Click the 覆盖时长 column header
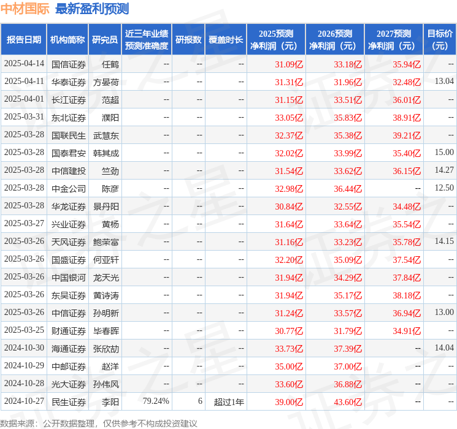The width and height of the screenshot is (457, 429). click(x=225, y=39)
